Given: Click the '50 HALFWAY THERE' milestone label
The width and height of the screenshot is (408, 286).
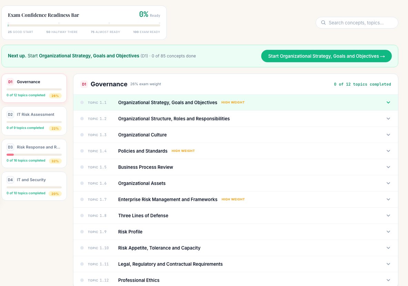Looking at the screenshot, I should click(62, 32).
